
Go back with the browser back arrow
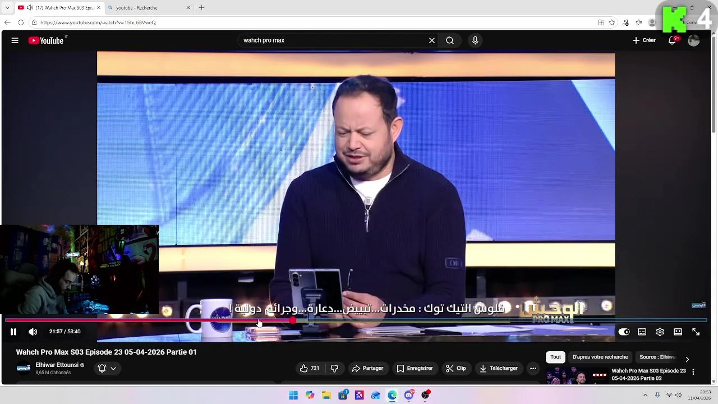click(7, 22)
